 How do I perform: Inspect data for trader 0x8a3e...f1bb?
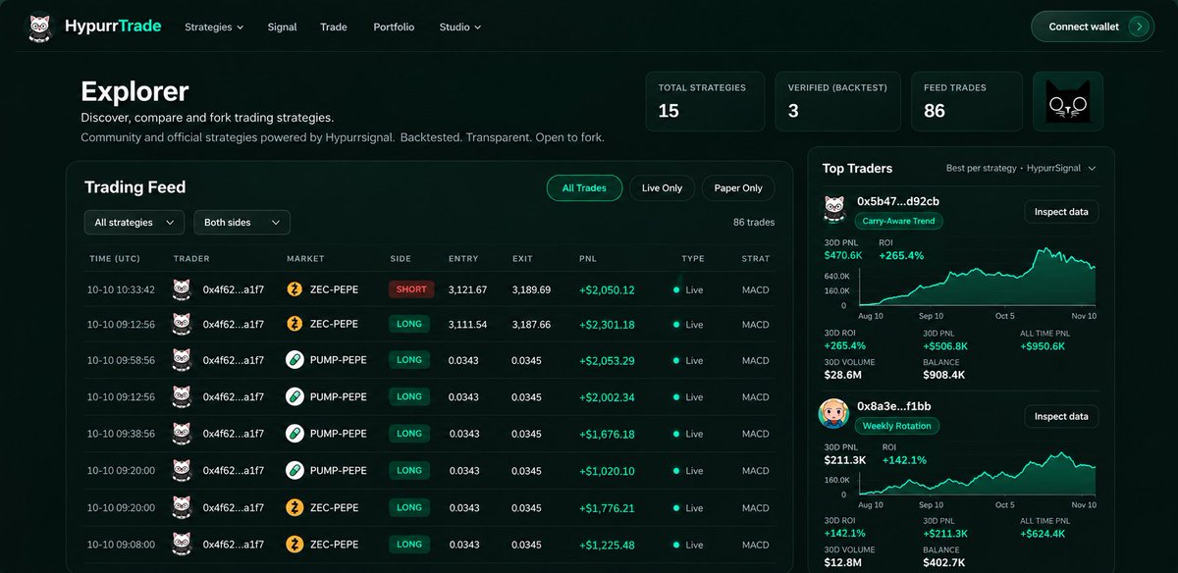coord(1061,416)
